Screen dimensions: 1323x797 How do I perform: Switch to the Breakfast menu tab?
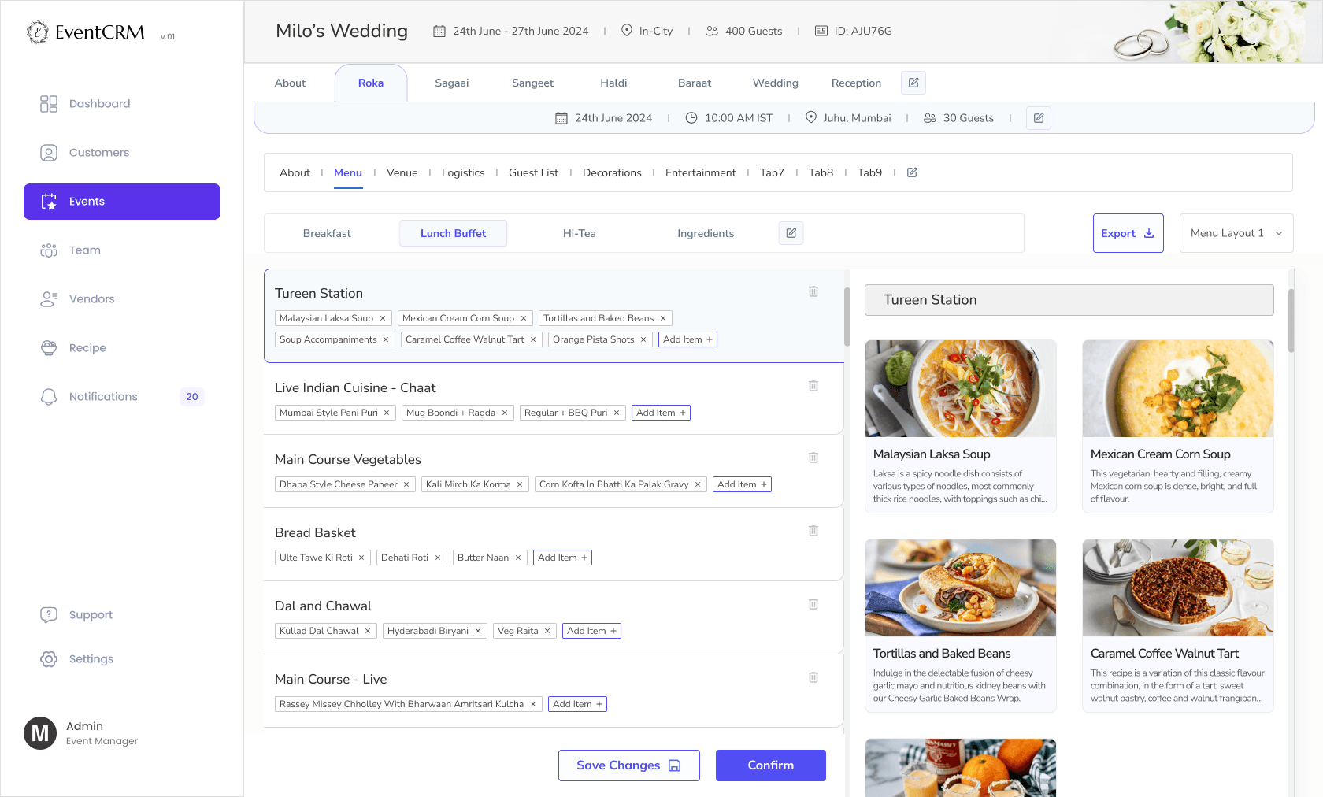327,233
